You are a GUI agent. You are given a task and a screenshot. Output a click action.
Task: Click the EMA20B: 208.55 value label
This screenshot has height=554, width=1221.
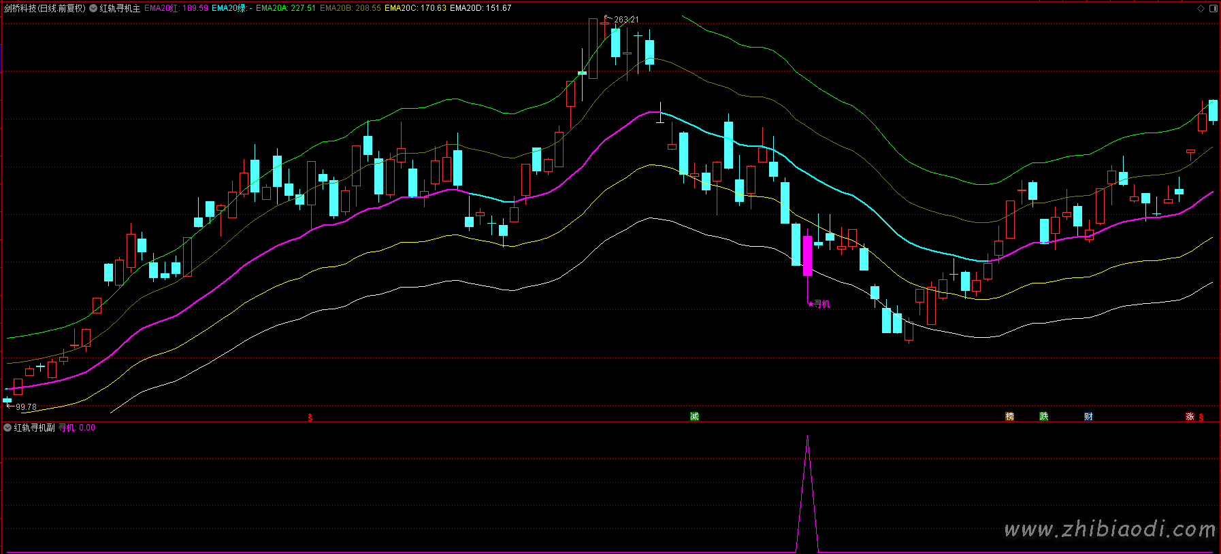(351, 8)
